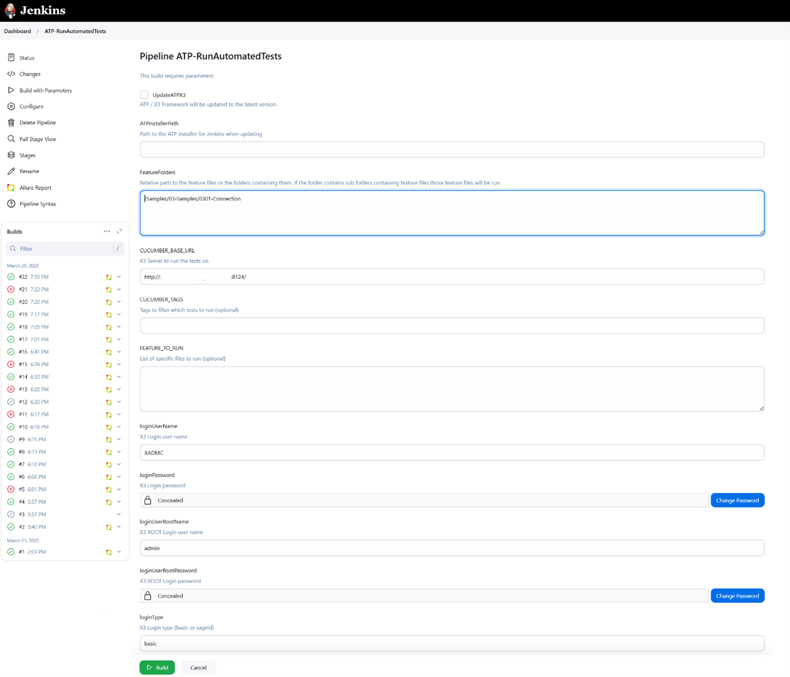
Task: Open build #2 5:40 PM entry
Action: click(x=32, y=527)
